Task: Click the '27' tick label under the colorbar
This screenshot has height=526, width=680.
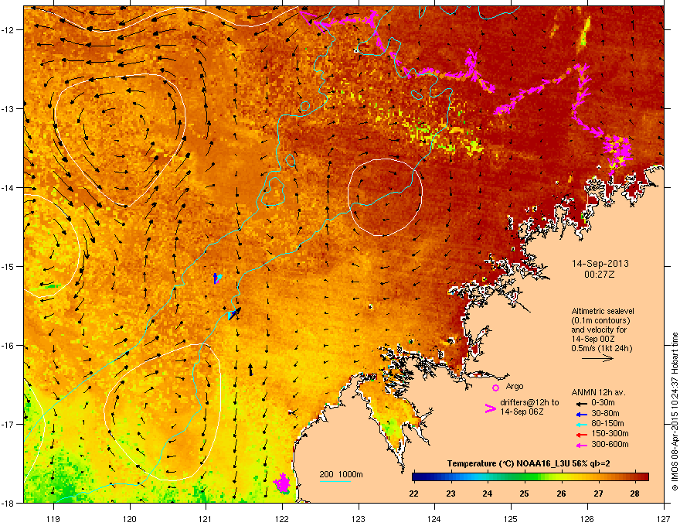Action: [x=598, y=494]
